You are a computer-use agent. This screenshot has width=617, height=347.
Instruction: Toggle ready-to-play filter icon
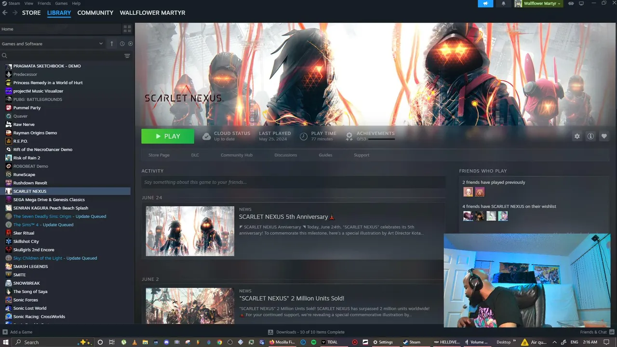point(130,43)
